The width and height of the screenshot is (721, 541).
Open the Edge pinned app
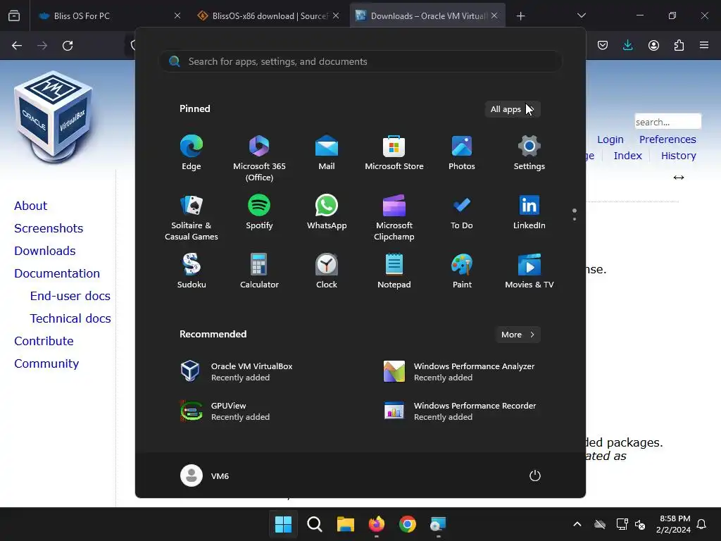pyautogui.click(x=192, y=152)
